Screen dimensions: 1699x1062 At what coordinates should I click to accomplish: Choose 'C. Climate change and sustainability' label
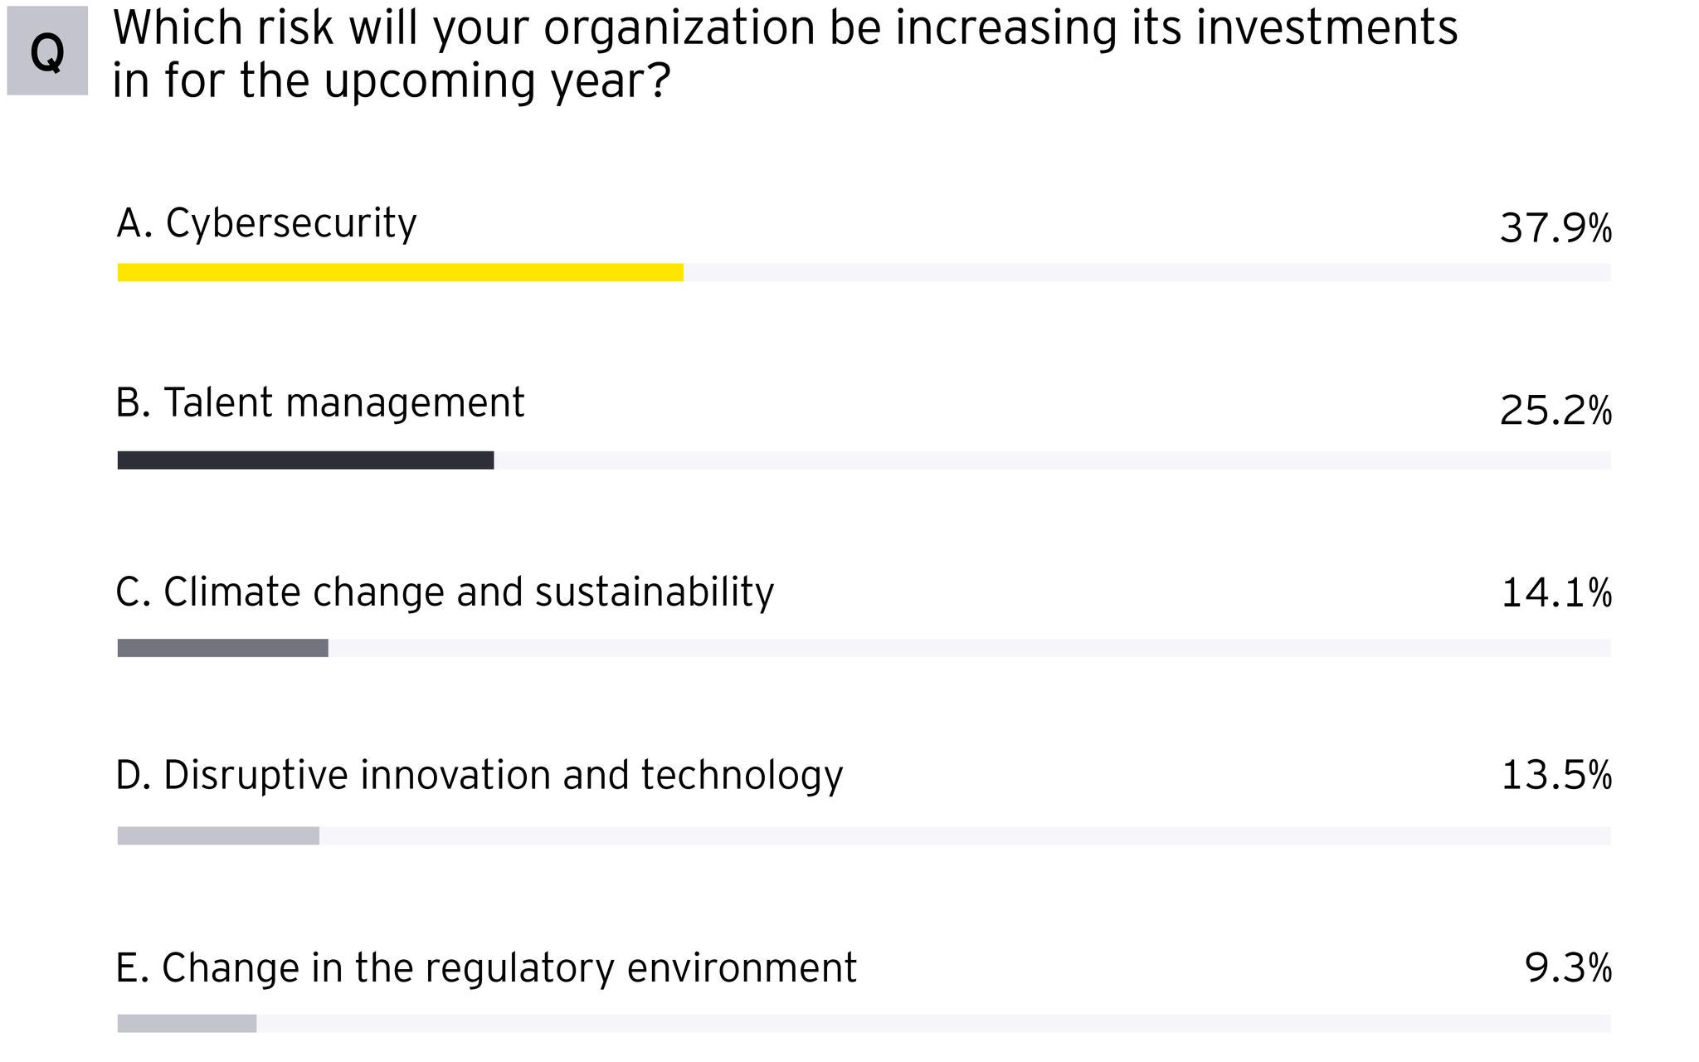tap(444, 592)
